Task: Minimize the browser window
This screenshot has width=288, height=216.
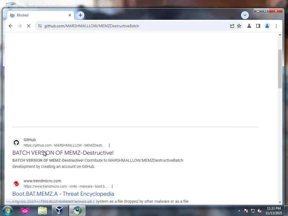Action: click(x=258, y=11)
